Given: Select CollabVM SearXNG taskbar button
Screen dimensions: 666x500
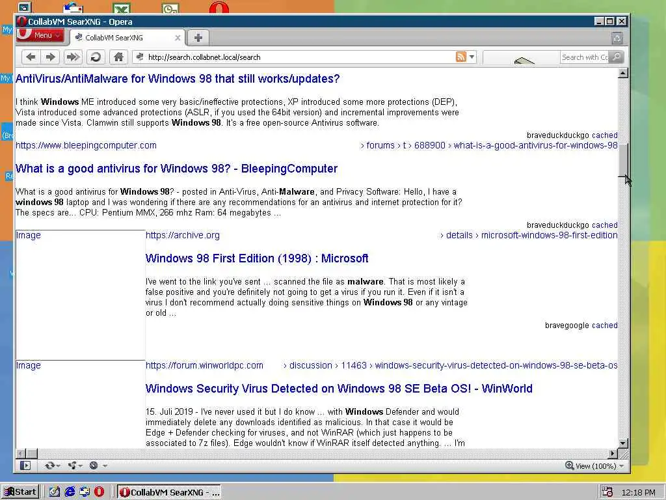Looking at the screenshot, I should 169,492.
